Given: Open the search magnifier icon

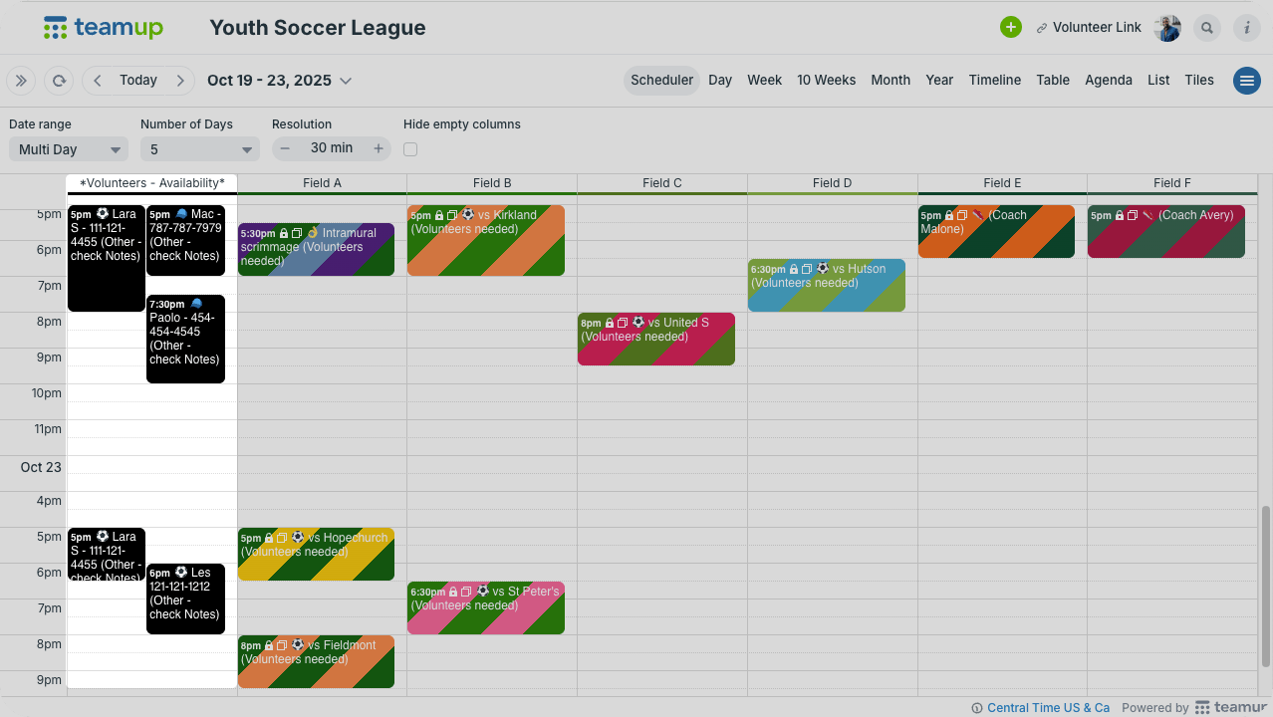Looking at the screenshot, I should pyautogui.click(x=1207, y=28).
